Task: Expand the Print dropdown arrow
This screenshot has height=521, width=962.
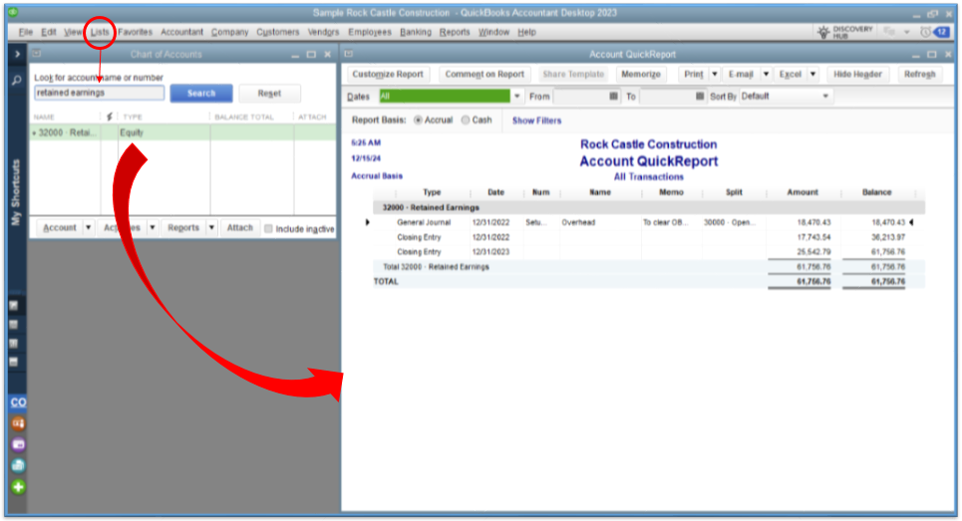Action: point(714,74)
